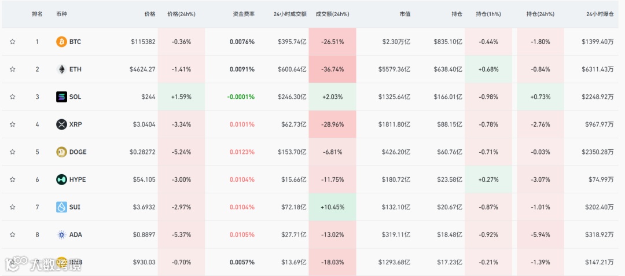Image resolution: width=625 pixels, height=276 pixels.
Task: Sort by 成交额(24h%) column header
Action: 332,14
